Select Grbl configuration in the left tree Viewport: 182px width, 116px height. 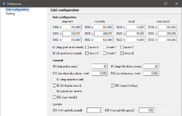click(x=18, y=9)
